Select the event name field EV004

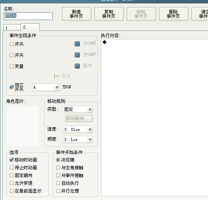click(28, 16)
